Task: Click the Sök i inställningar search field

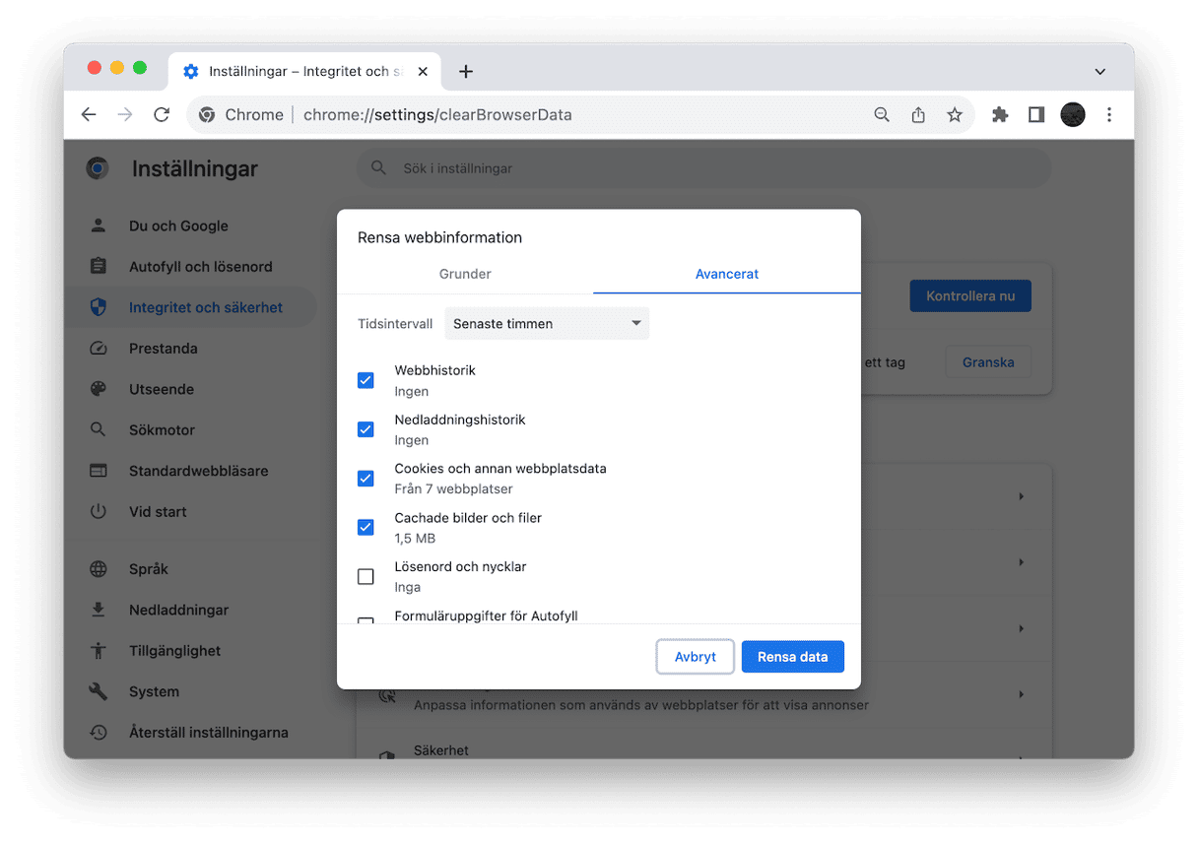Action: coord(703,168)
